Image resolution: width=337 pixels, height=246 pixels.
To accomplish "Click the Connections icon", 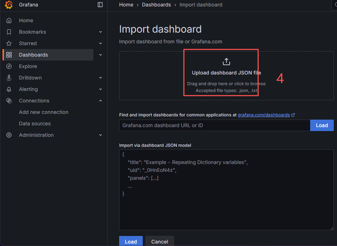I will point(9,101).
